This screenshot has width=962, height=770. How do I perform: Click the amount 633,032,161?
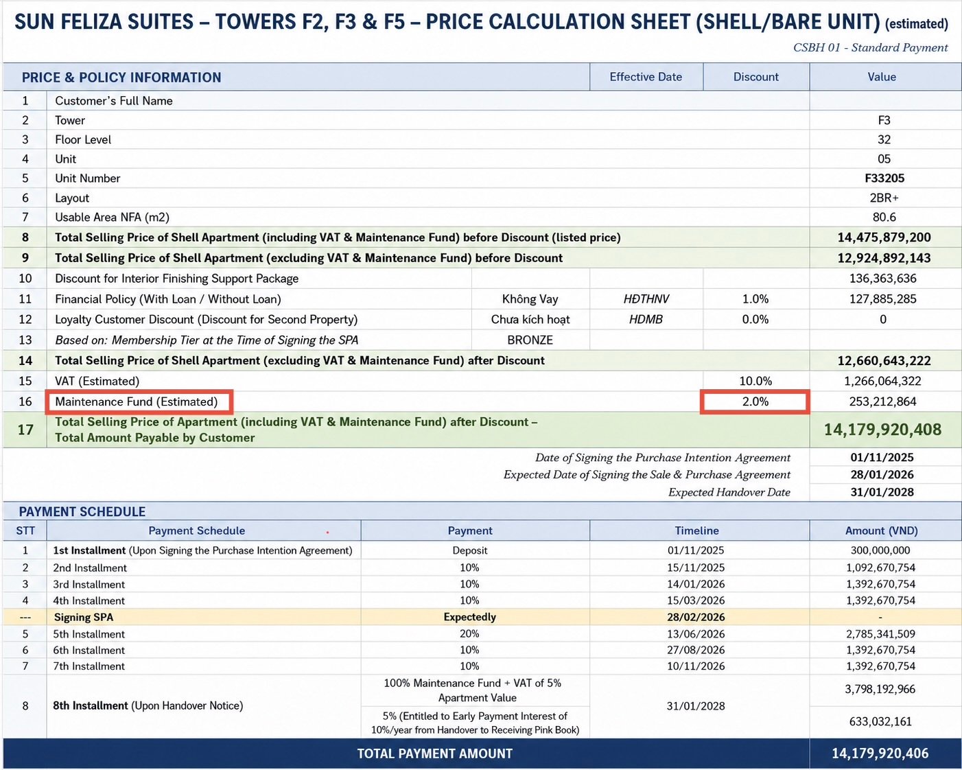coord(880,722)
